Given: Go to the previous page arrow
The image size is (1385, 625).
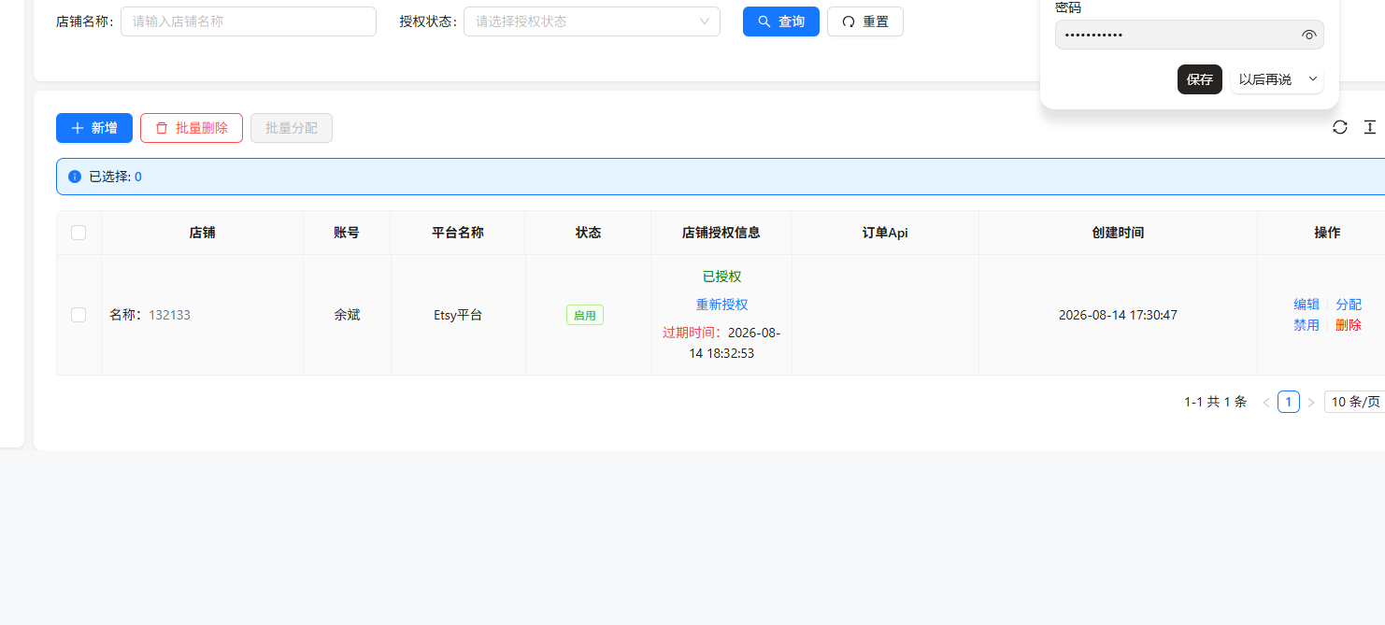Looking at the screenshot, I should click(x=1266, y=403).
